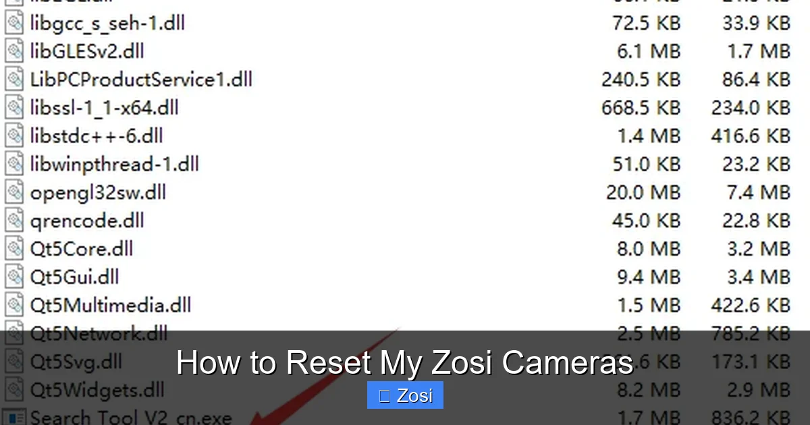This screenshot has height=425, width=810.
Task: Click the libgcc_s_seh-1.dll file icon
Action: click(13, 22)
